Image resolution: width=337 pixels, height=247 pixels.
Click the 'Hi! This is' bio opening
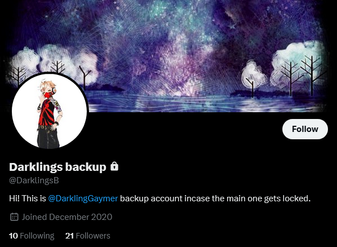click(x=28, y=198)
